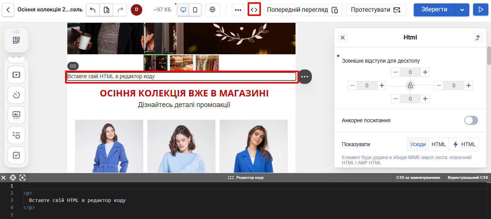
Task: Open the three-dot menu of the HTML block
Action: (305, 77)
